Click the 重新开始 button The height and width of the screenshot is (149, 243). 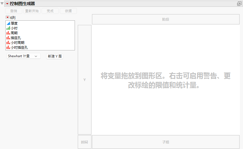point(32,11)
